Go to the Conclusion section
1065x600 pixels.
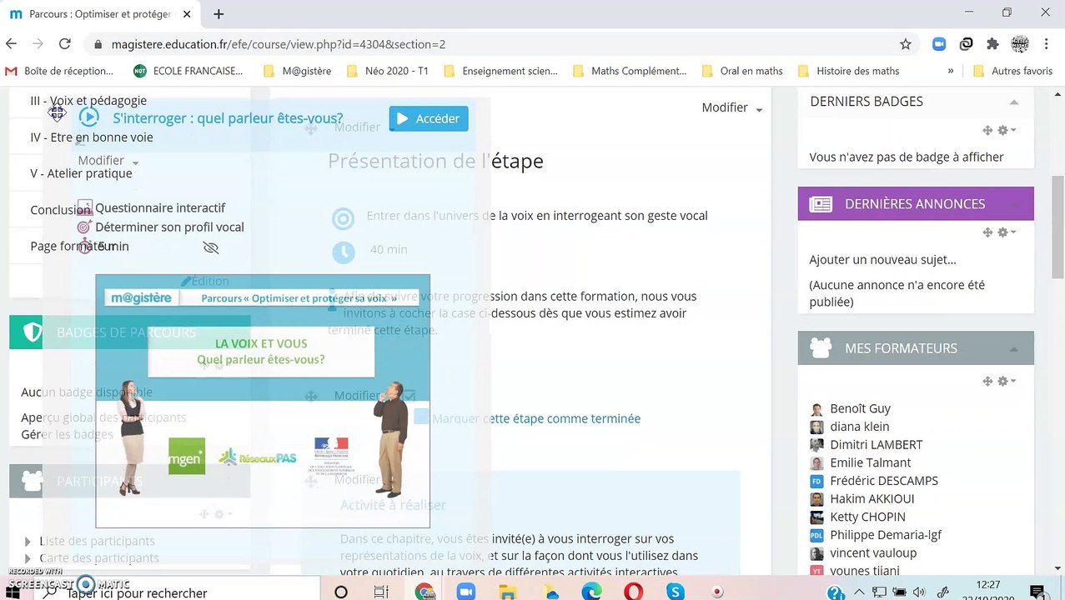[x=61, y=210]
